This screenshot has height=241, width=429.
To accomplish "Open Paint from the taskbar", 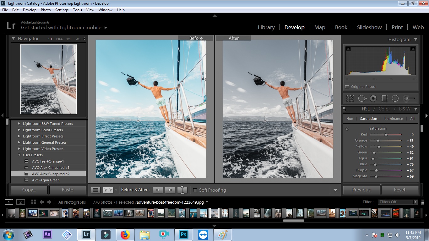I will click(223, 234).
